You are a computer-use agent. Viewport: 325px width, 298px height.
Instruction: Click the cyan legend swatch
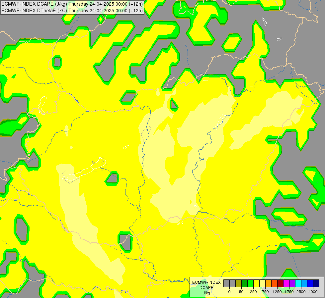(298, 283)
